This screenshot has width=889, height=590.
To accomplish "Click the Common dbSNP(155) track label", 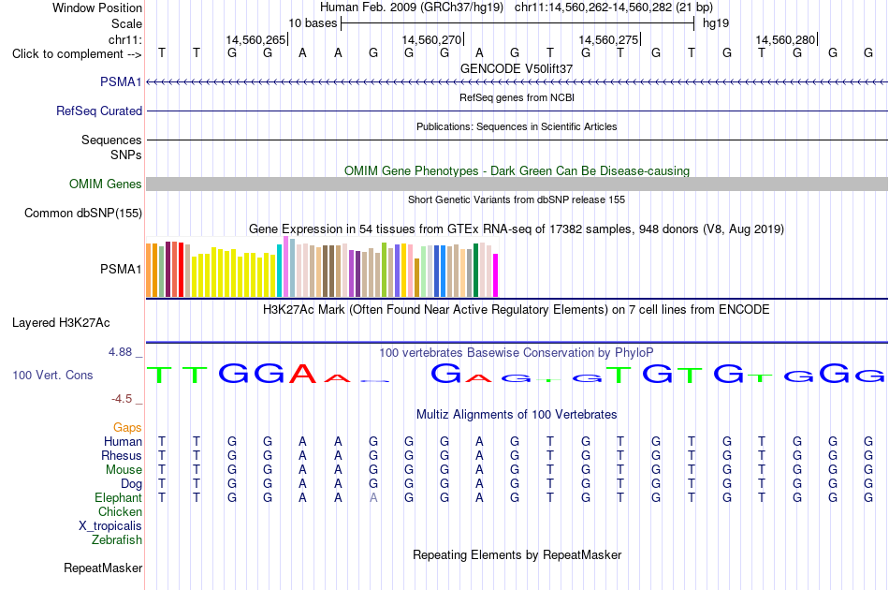I will point(83,213).
